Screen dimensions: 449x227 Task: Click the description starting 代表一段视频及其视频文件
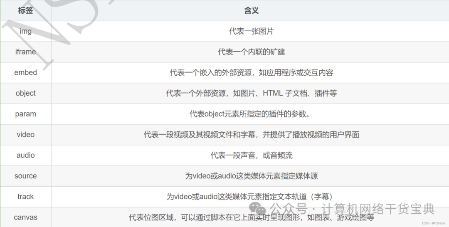pyautogui.click(x=252, y=135)
